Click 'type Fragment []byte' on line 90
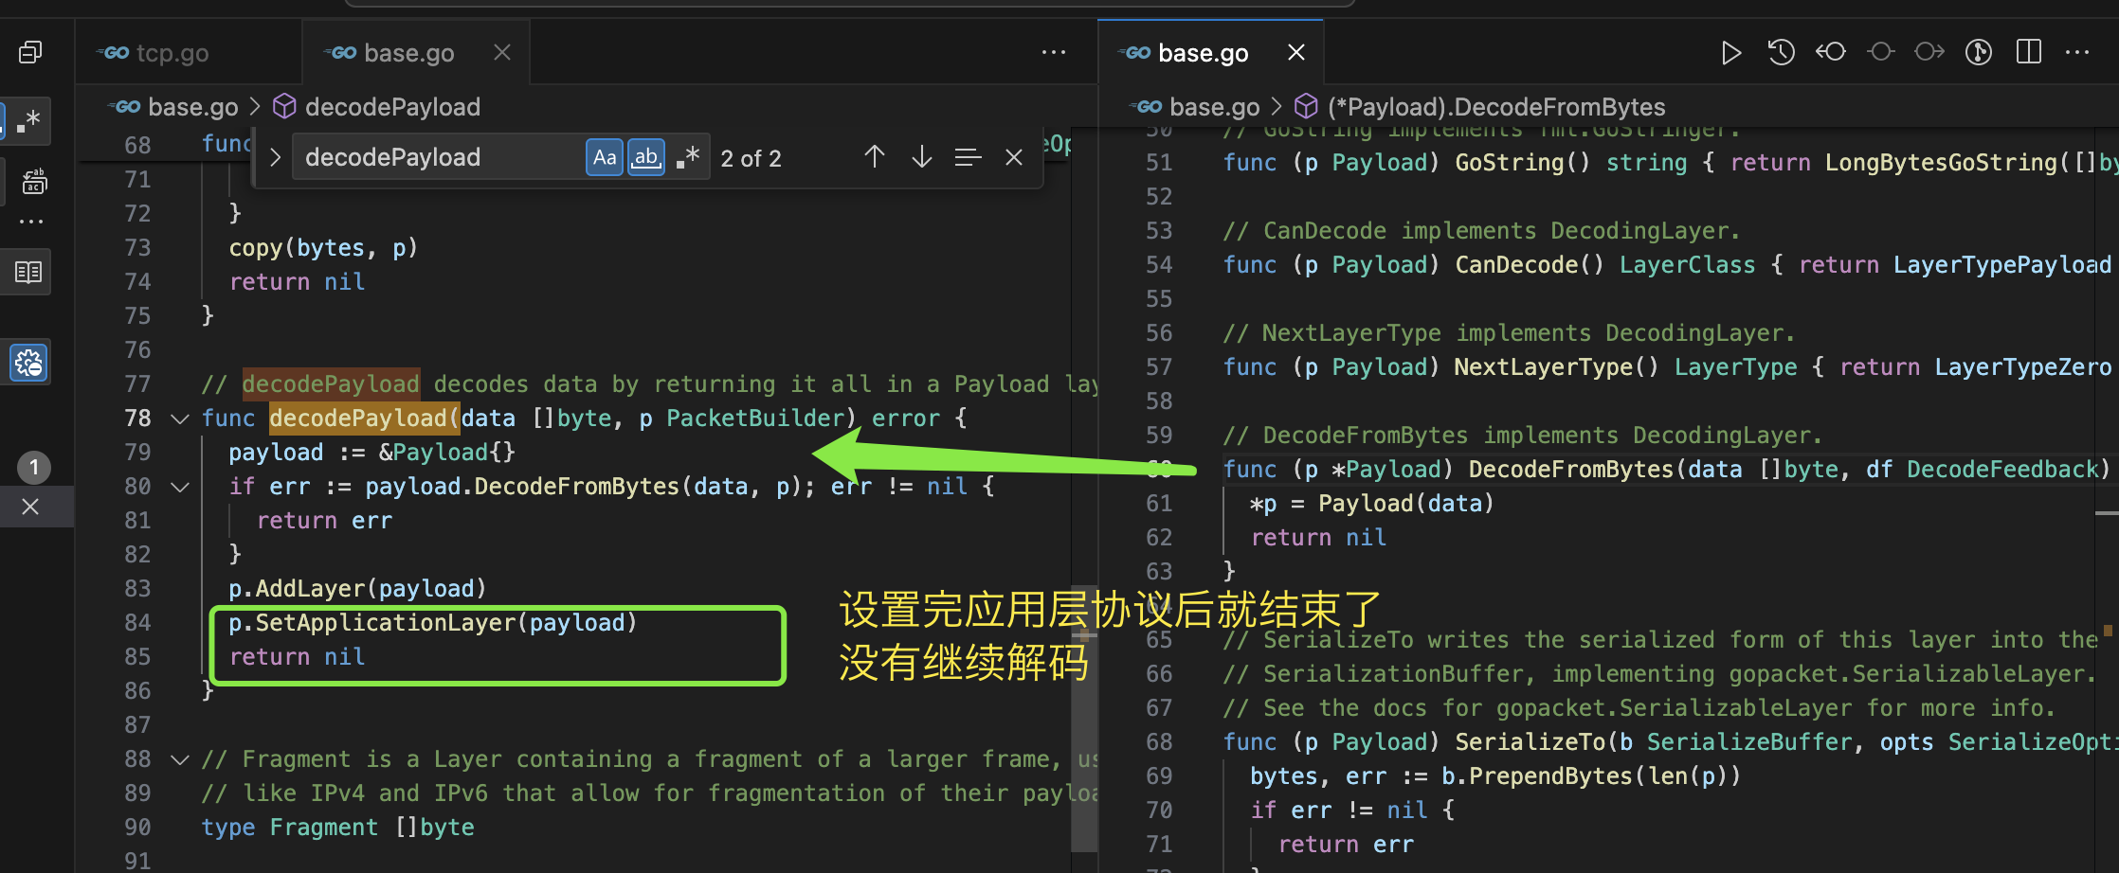 (337, 828)
